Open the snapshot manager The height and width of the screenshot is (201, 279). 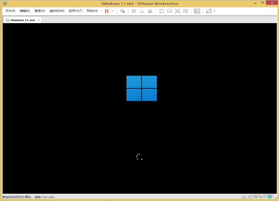150,11
